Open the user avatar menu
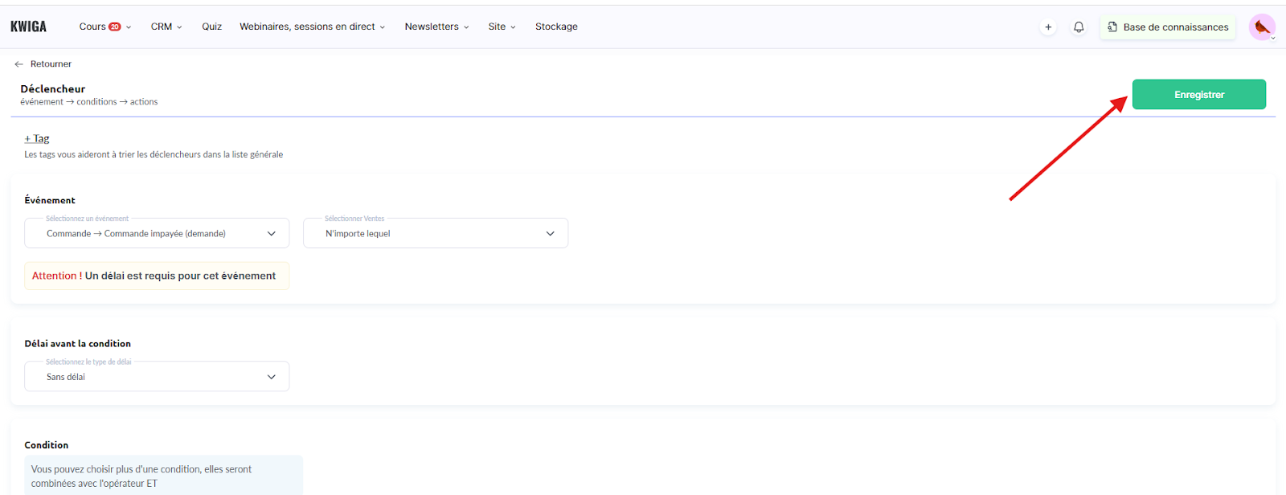Image resolution: width=1286 pixels, height=495 pixels. 1262,27
